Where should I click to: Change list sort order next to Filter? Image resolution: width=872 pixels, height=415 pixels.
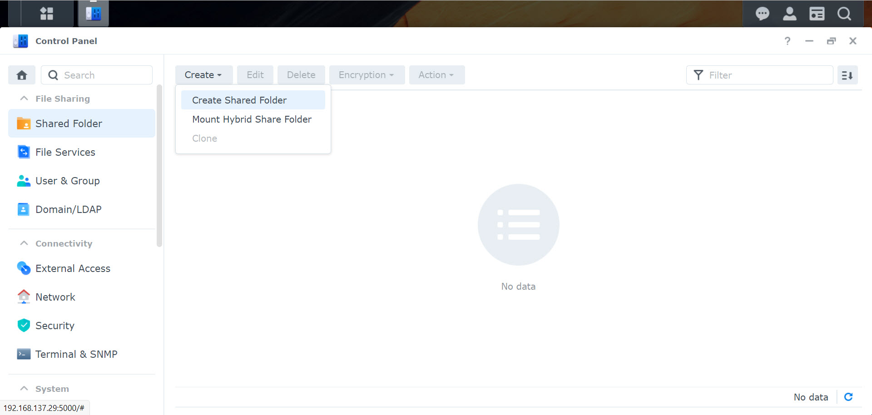(847, 75)
